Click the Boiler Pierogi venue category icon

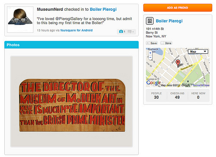pyautogui.click(x=150, y=21)
